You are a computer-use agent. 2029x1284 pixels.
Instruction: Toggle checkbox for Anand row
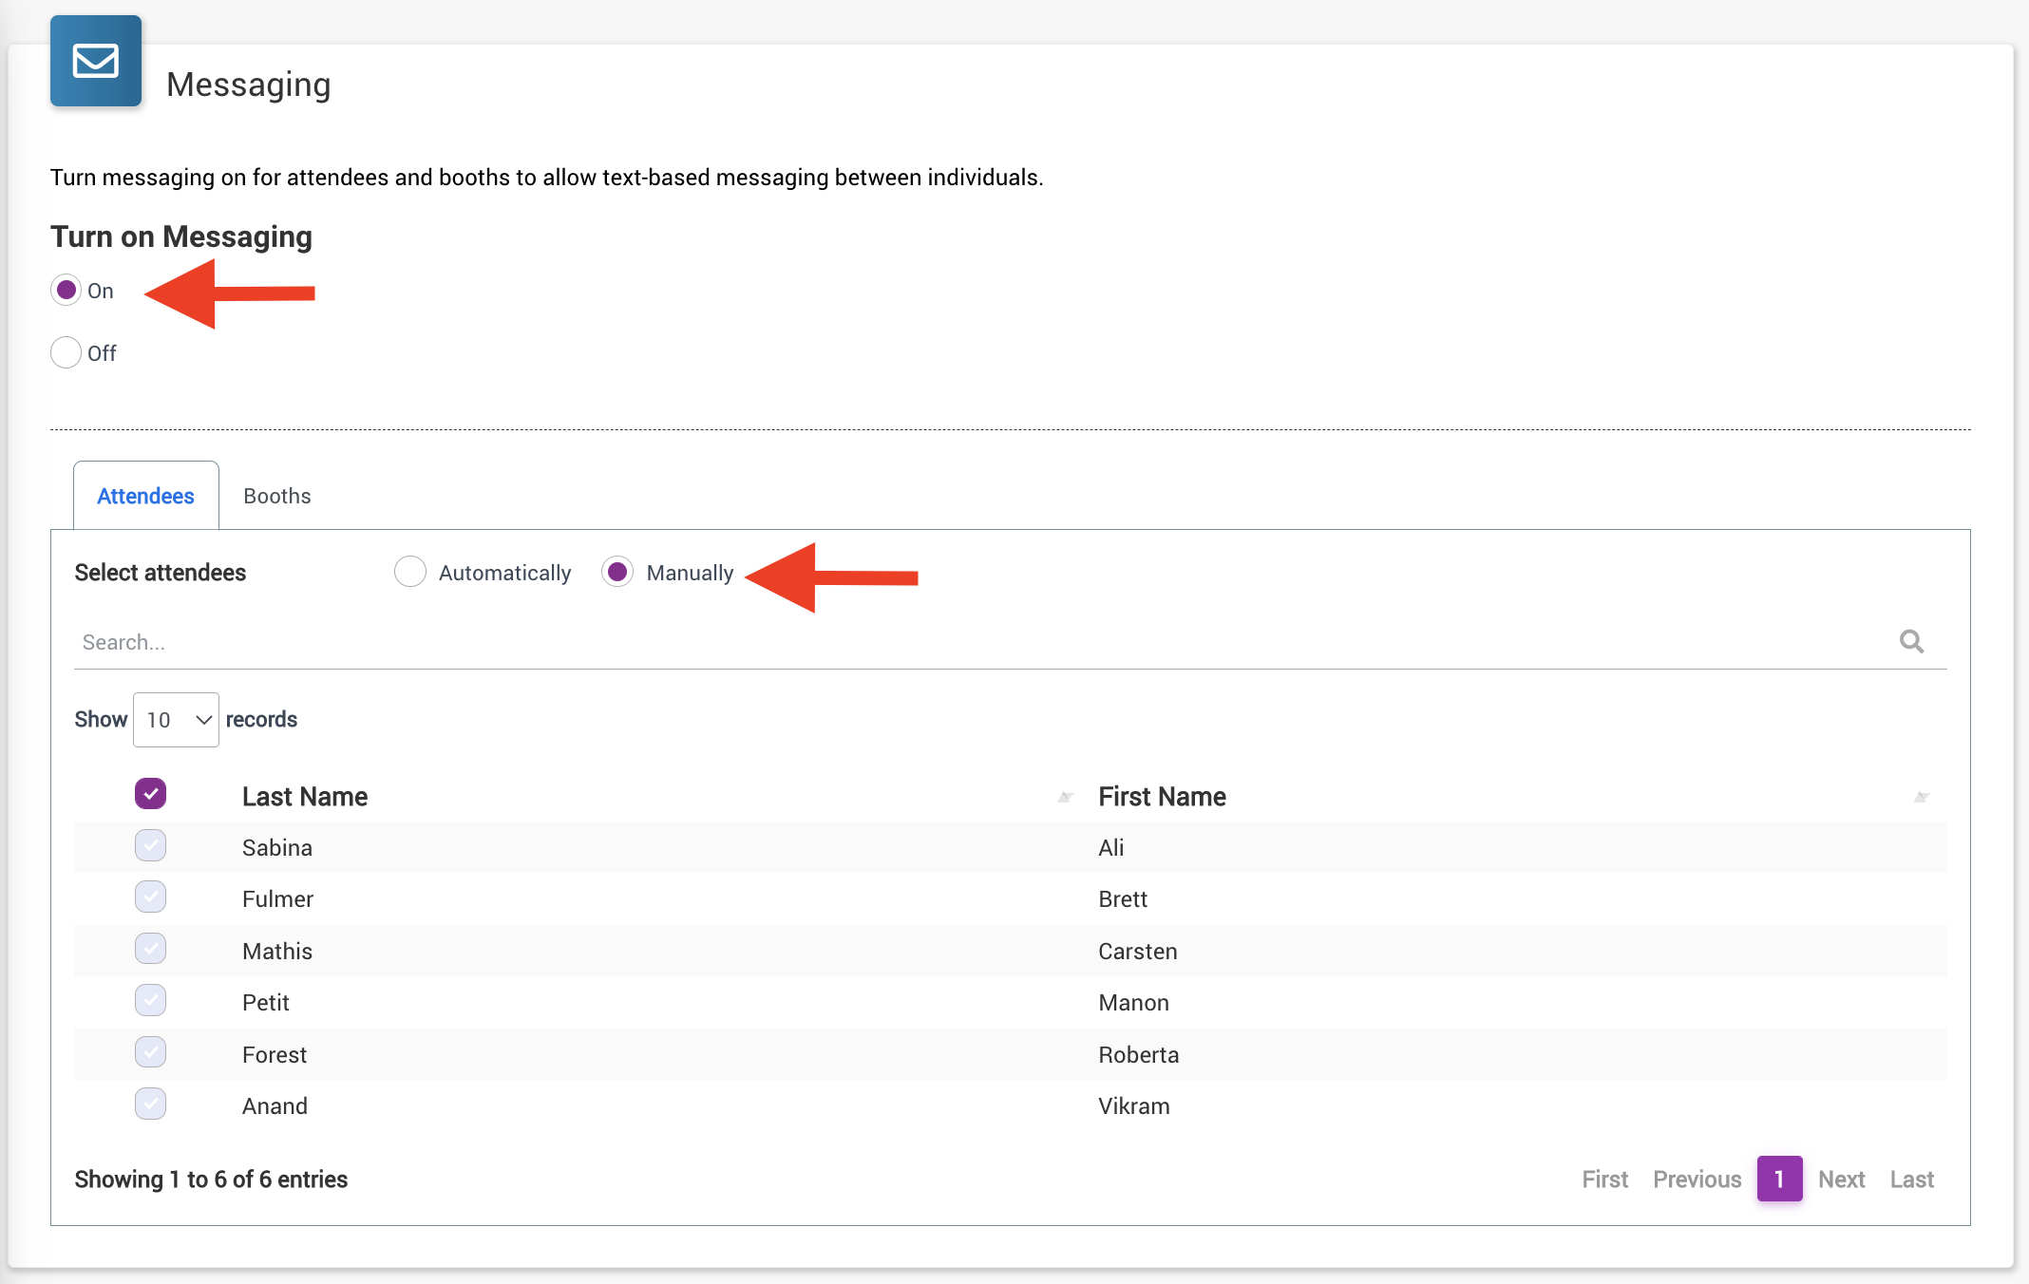150,1104
